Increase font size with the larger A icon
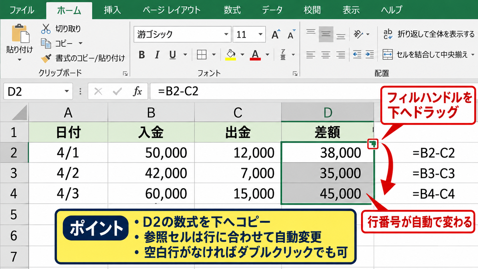The image size is (478, 269). pos(276,34)
